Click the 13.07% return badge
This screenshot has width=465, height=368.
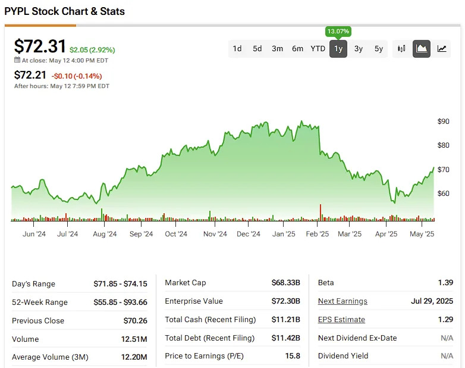(338, 32)
